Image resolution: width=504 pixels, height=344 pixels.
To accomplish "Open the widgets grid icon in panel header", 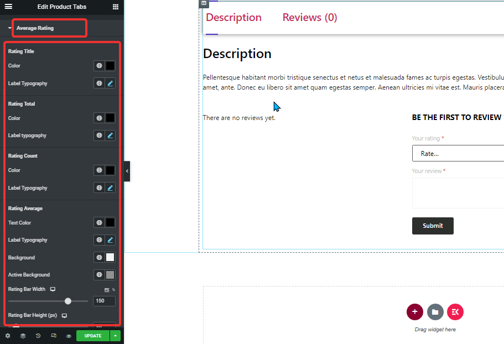I will [116, 7].
